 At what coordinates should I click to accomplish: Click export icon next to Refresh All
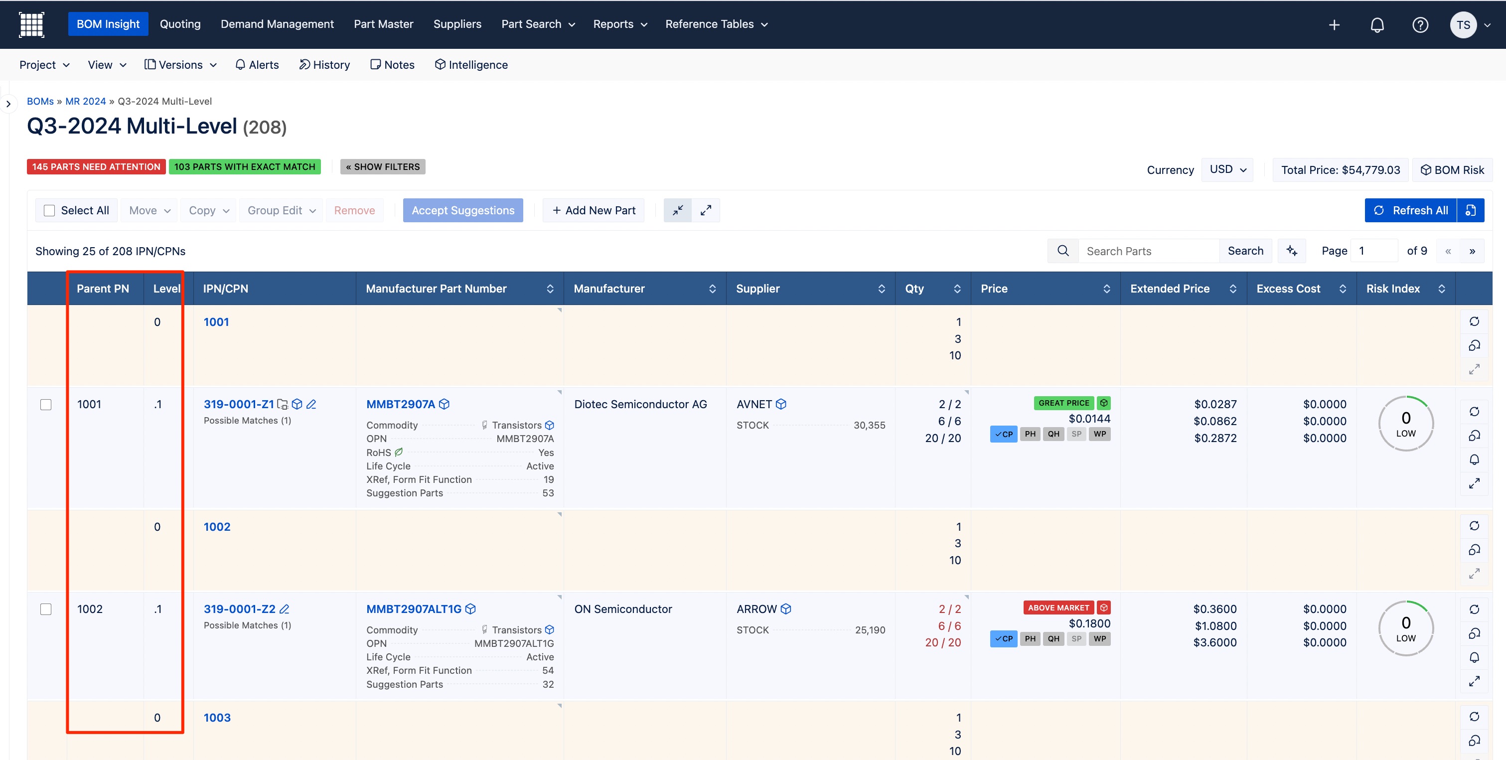click(x=1471, y=210)
